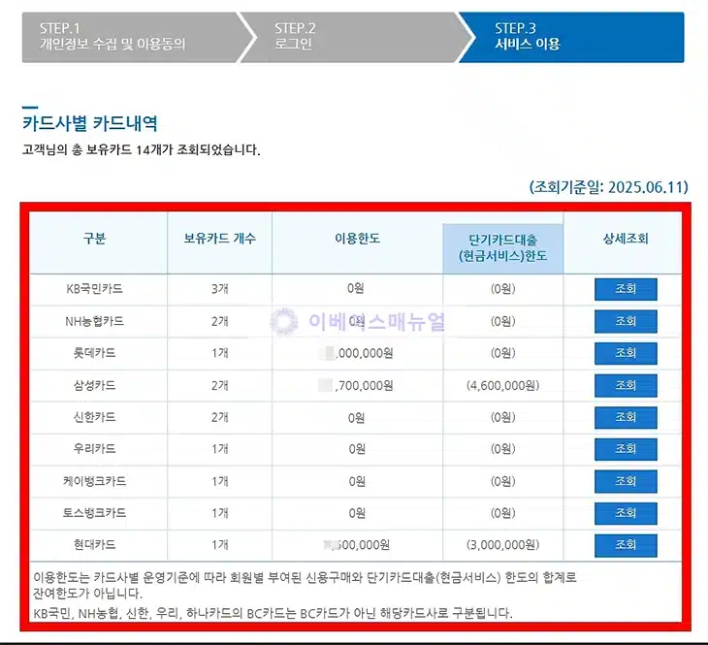Image resolution: width=708 pixels, height=645 pixels.
Task: Open 조회 details for 롯데카드
Action: pyautogui.click(x=626, y=353)
